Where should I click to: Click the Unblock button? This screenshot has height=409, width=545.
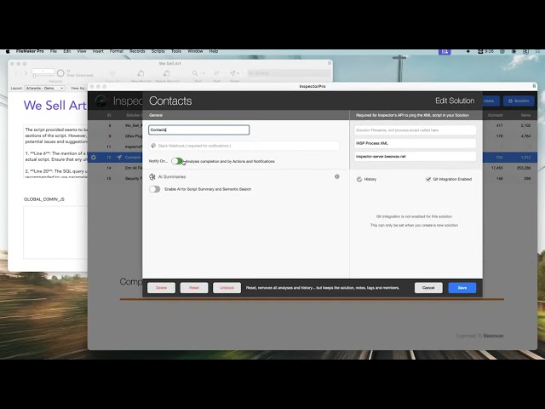pyautogui.click(x=227, y=288)
